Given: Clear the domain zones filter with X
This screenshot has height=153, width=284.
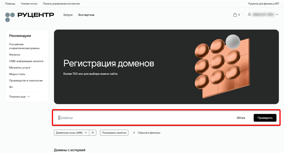Looking at the screenshot, I should tap(93, 133).
